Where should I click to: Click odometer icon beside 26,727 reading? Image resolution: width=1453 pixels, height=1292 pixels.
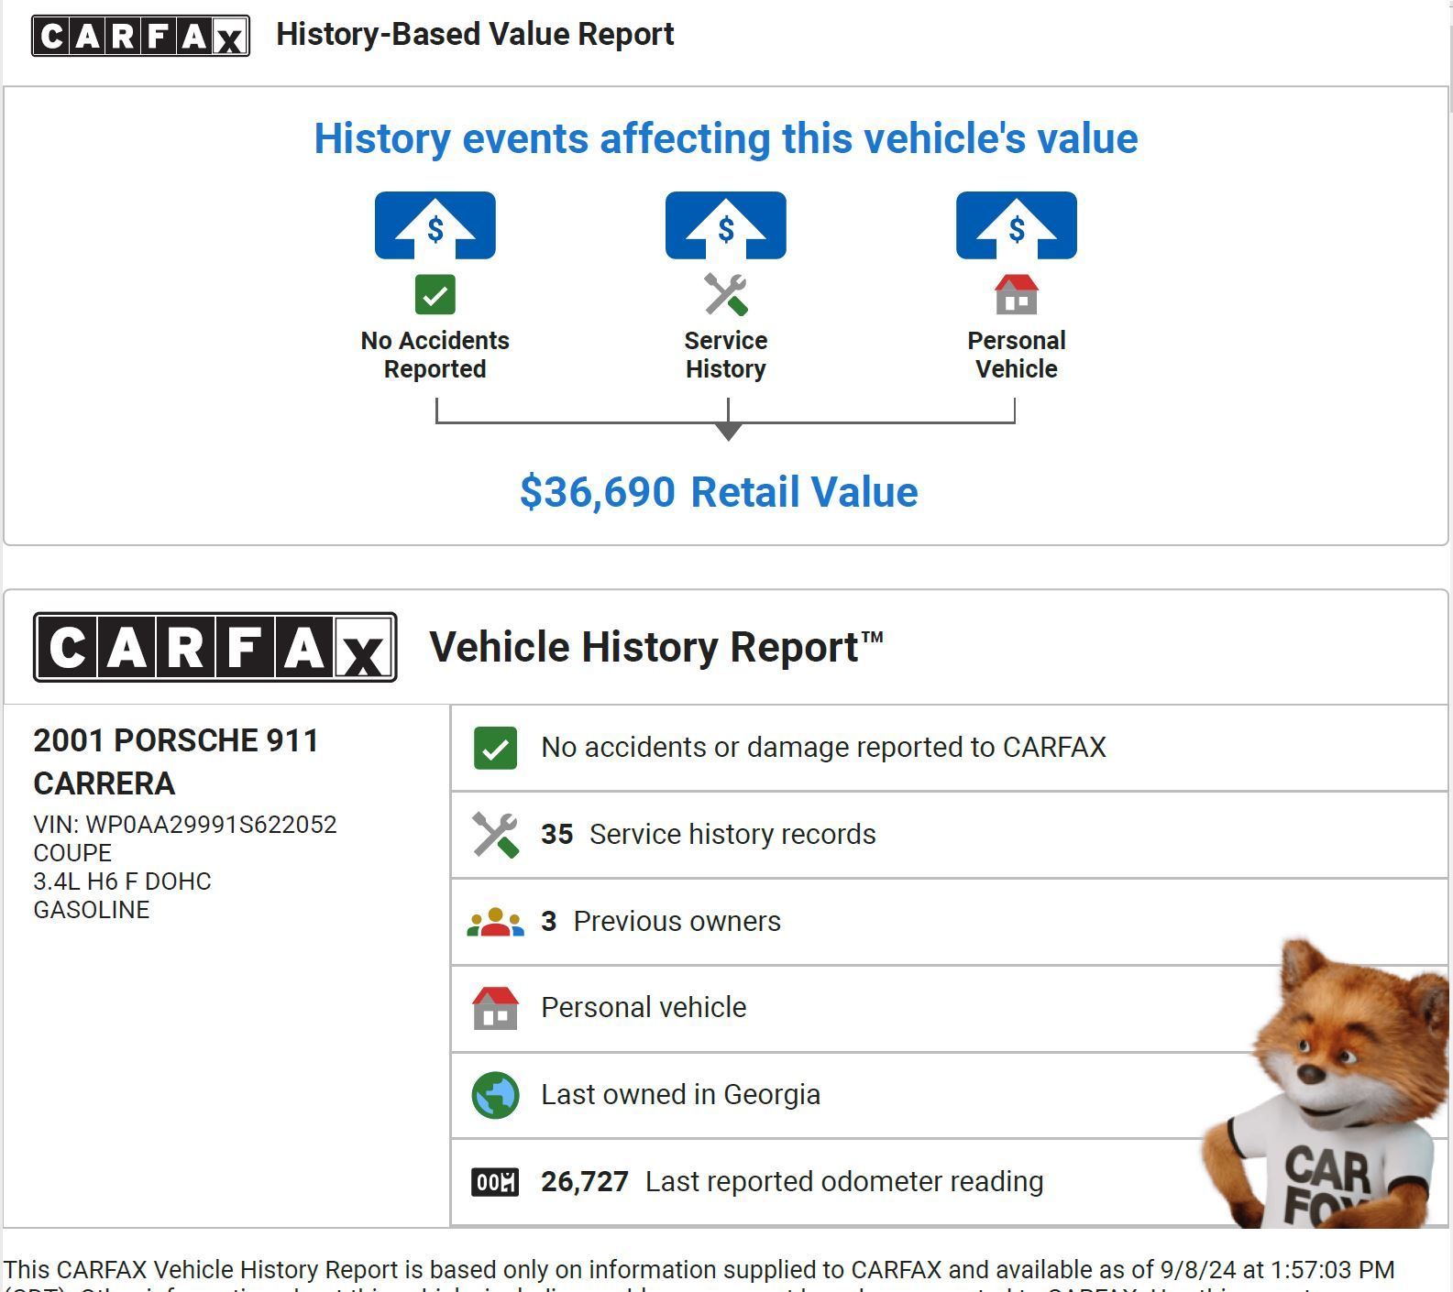coord(495,1182)
